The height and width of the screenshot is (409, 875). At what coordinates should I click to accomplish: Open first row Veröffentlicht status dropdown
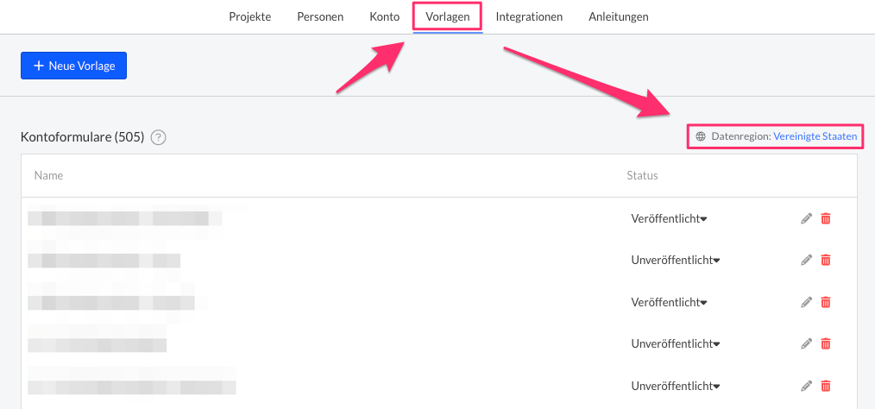(x=669, y=219)
